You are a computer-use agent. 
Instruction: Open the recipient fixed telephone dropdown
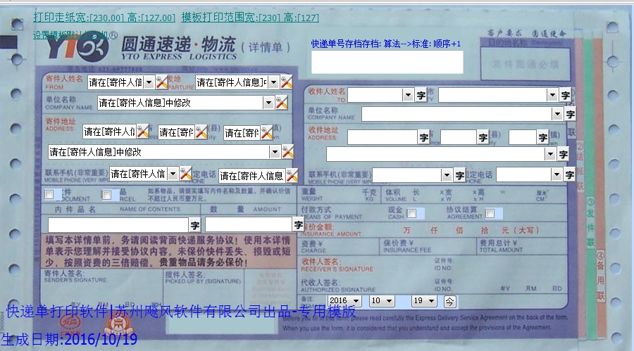[557, 174]
